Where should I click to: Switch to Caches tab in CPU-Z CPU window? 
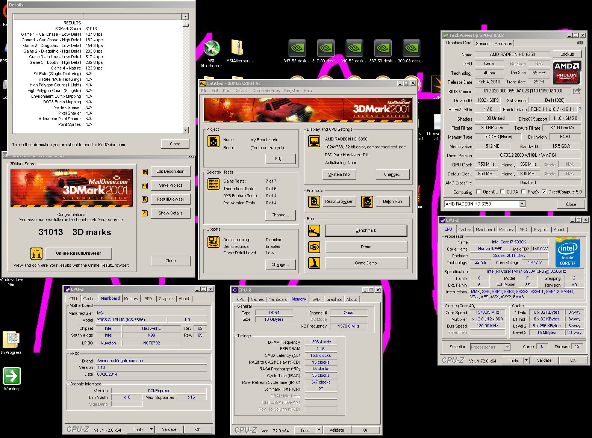pos(465,230)
